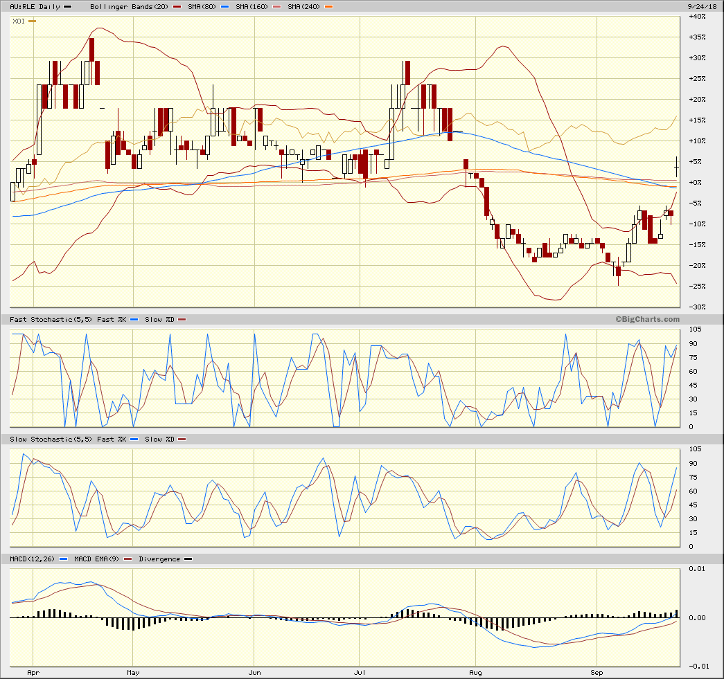Click Slow %D red swatch in Fast Stochastic
The height and width of the screenshot is (679, 724).
(182, 320)
